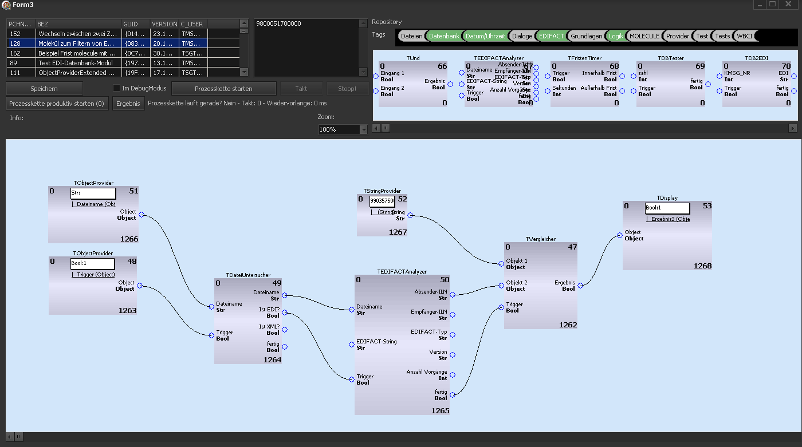Screen dimensions: 802x447
Task: Click the EDIFACT-Typ output port on node 1265
Action: [453, 335]
